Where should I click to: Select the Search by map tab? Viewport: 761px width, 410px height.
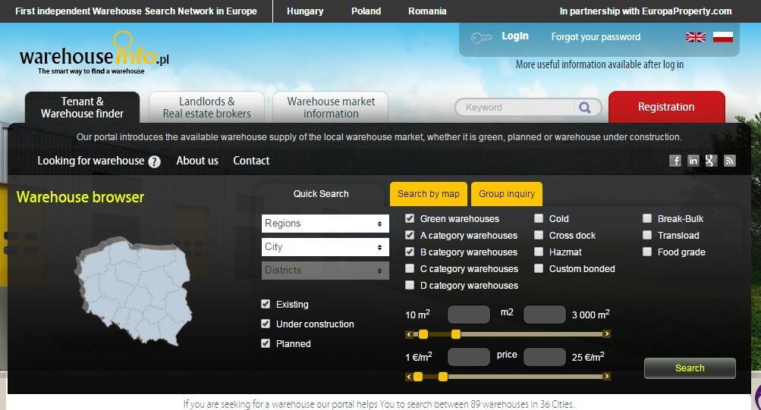tap(429, 194)
